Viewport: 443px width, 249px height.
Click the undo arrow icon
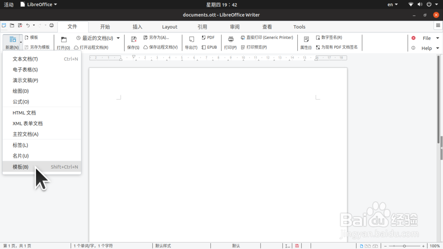pyautogui.click(x=28, y=25)
